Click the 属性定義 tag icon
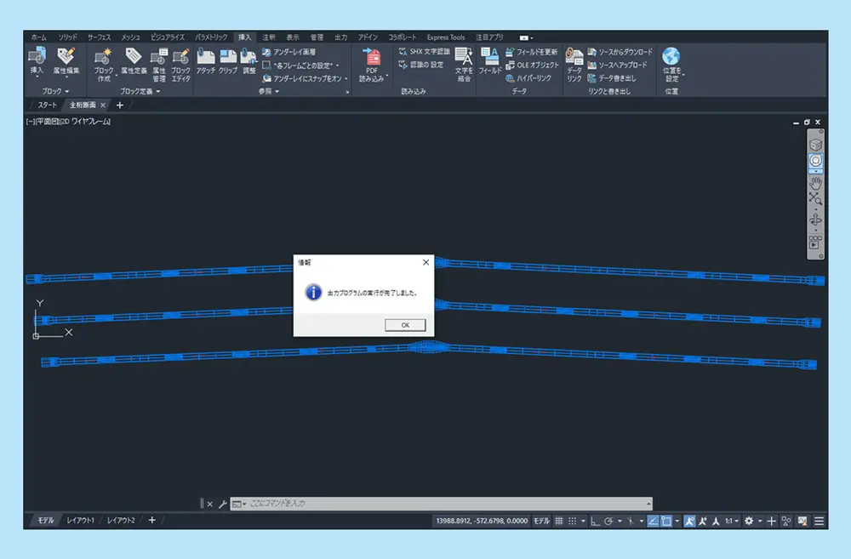 [x=134, y=60]
